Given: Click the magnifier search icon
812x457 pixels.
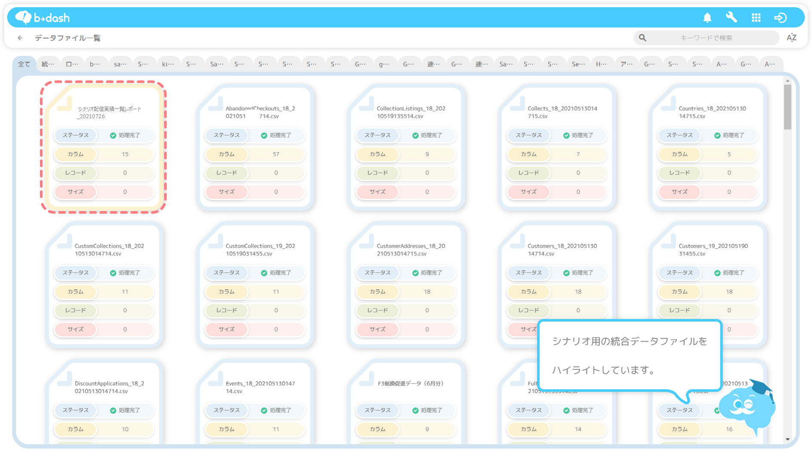Looking at the screenshot, I should 642,38.
